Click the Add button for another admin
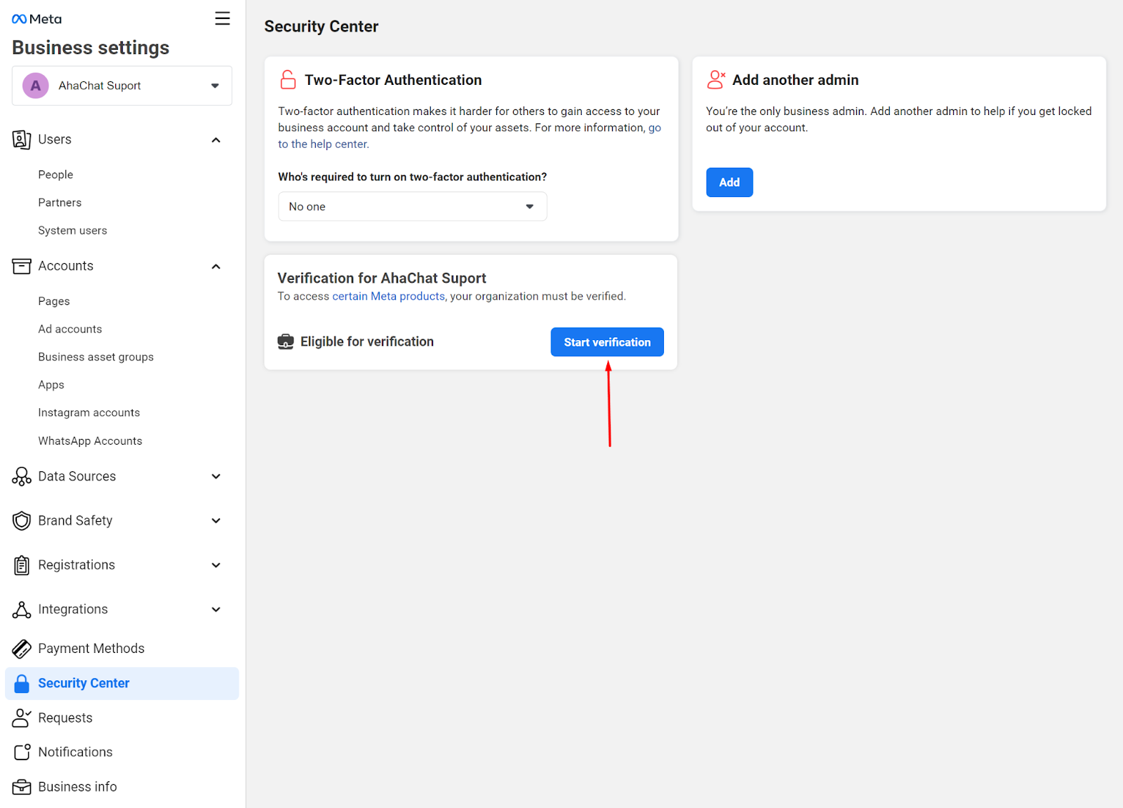 click(729, 182)
